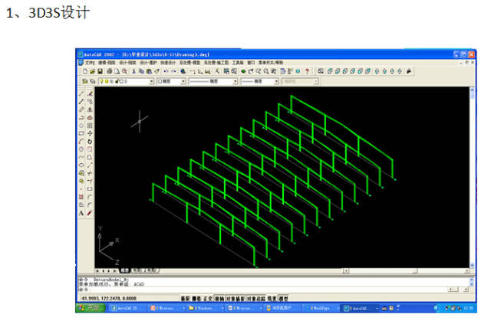Click the Windows folders taskbar button

point(206,309)
